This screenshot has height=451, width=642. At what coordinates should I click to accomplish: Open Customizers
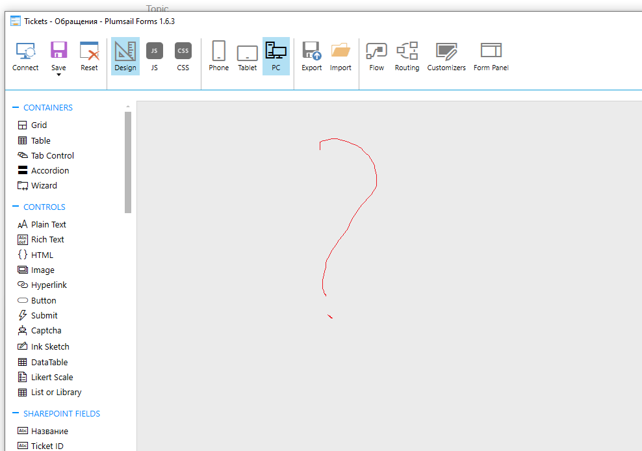[446, 57]
